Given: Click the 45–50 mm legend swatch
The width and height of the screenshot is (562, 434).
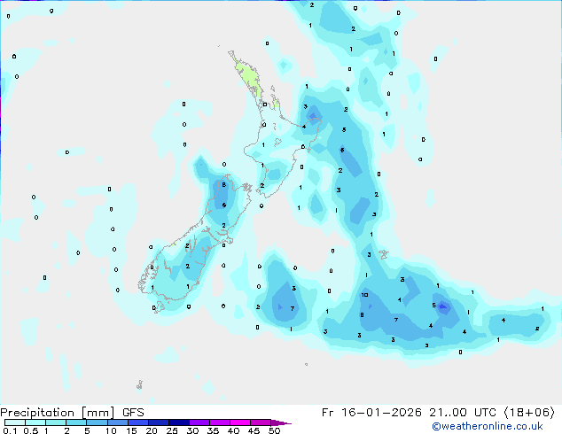Looking at the screenshot, I should point(261,422).
